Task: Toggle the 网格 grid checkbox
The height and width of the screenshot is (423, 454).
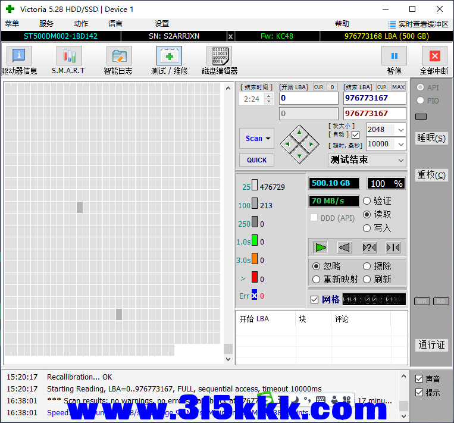Action: pos(315,299)
